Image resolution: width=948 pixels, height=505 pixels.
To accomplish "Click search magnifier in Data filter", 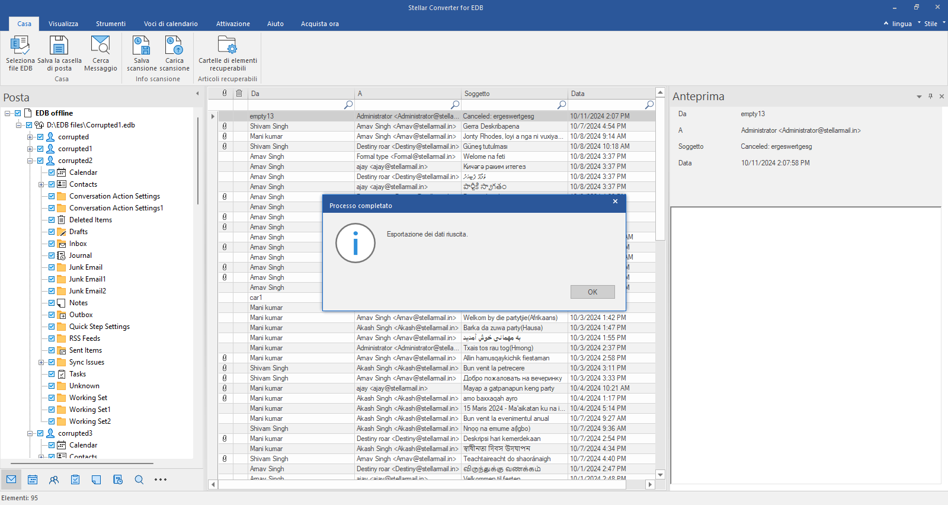I will 649,104.
